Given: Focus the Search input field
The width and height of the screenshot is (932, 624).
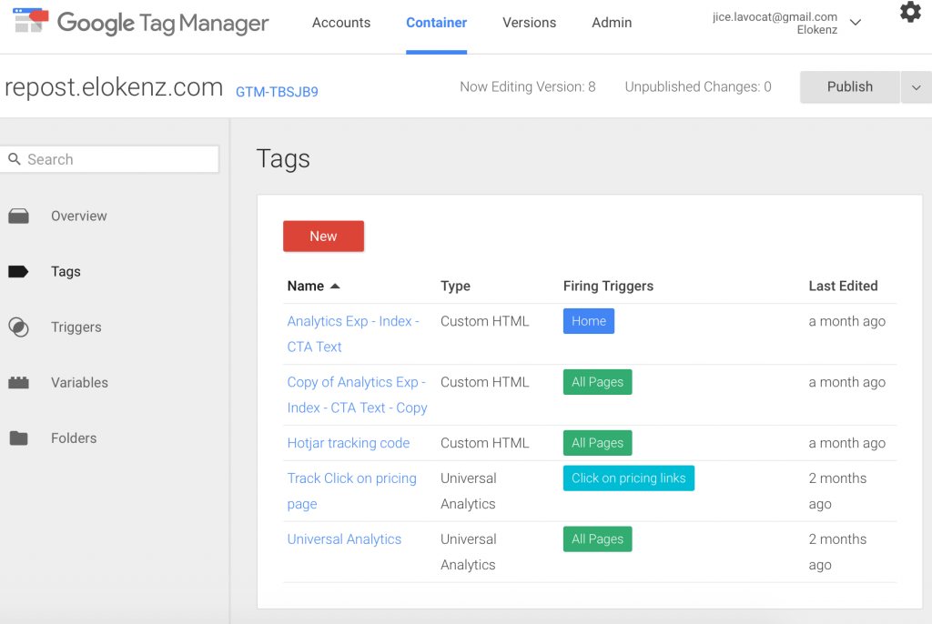Looking at the screenshot, I should (109, 159).
